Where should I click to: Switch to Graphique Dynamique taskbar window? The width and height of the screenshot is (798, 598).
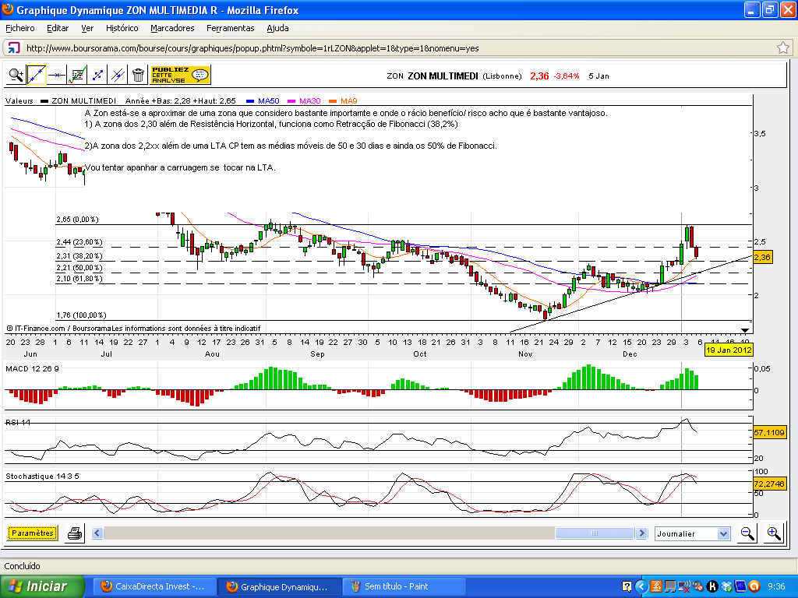click(x=279, y=587)
